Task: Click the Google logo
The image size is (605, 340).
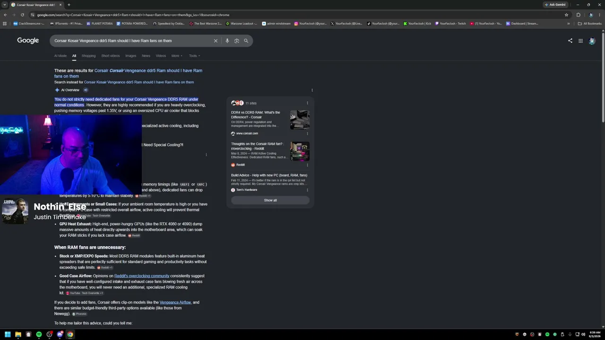Action: coord(28,41)
